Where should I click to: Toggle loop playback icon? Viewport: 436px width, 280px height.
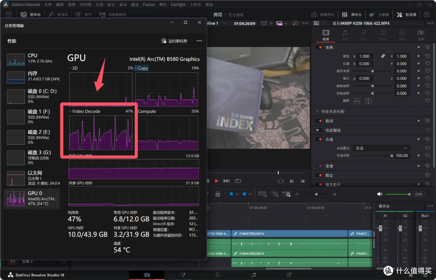(238, 181)
